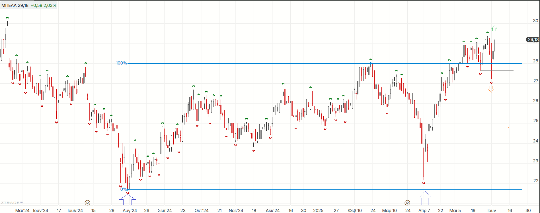
Task: Click the Ιουλ'24 date label on the time axis
Action: pos(75,210)
